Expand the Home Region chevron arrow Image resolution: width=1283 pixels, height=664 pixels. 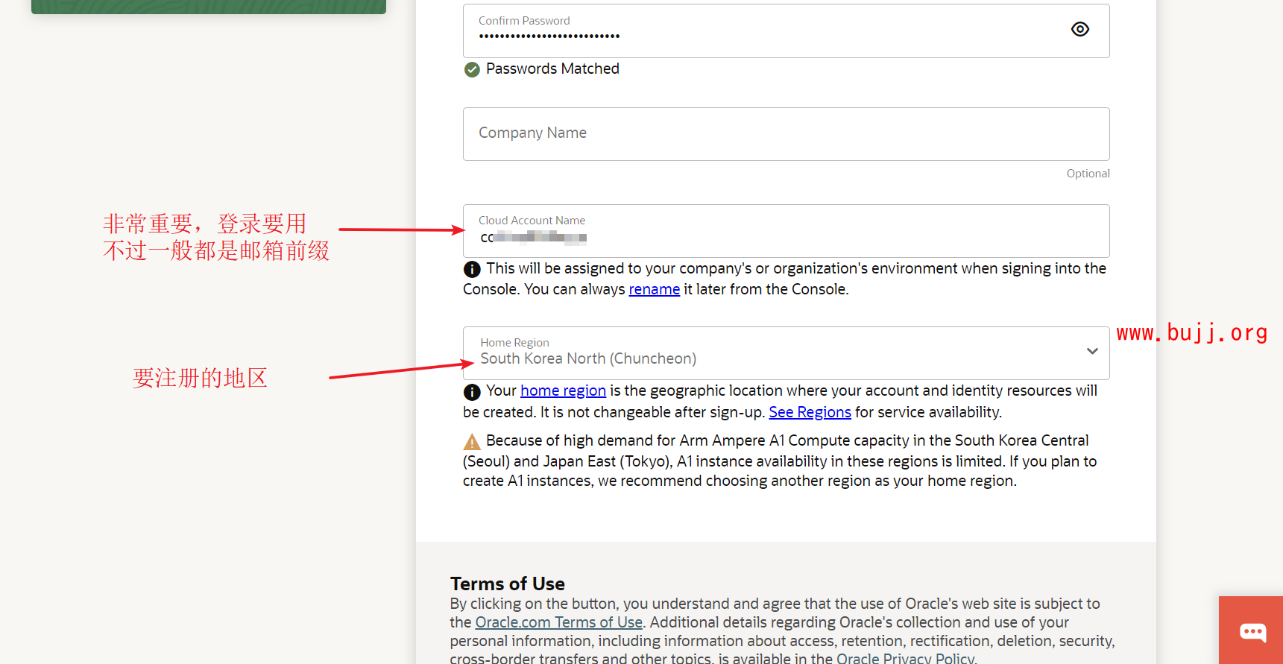click(1092, 352)
